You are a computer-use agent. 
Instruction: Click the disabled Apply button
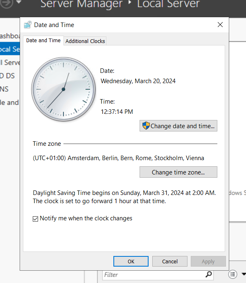pyautogui.click(x=208, y=261)
